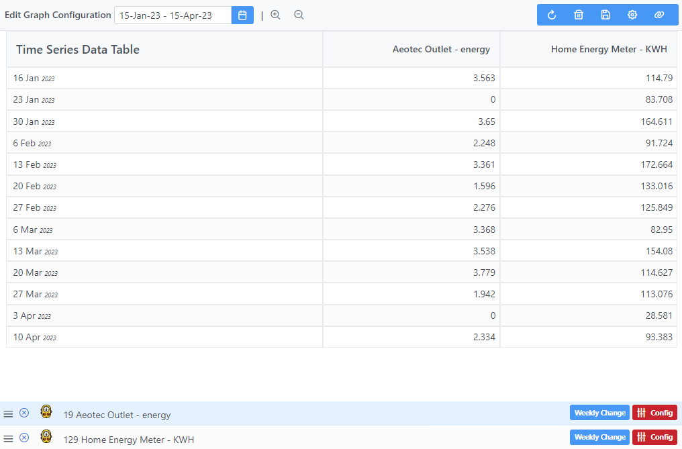Click the date range input field
Viewport: 682px width, 449px height.
(173, 15)
